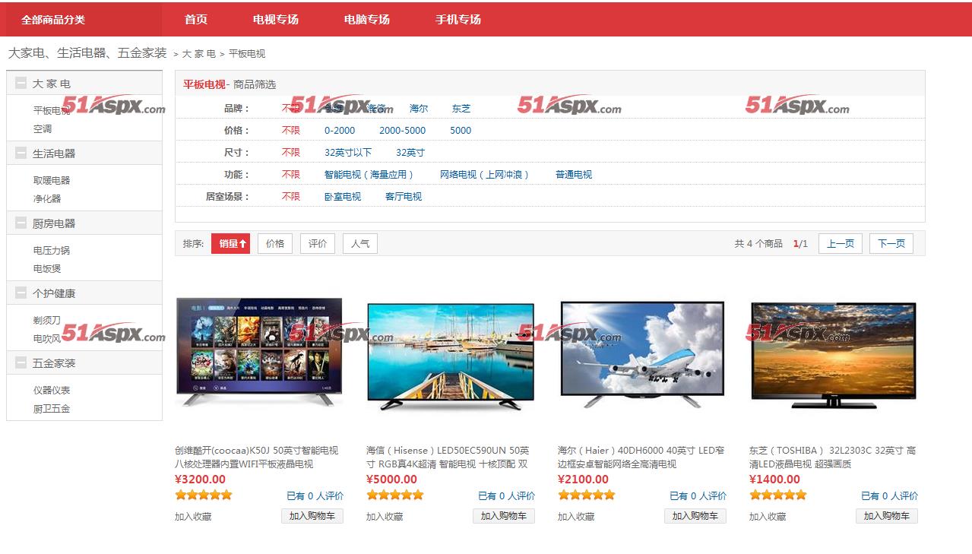Choose 不限 in the 功能 filter row
Image resolution: width=972 pixels, height=554 pixels.
point(291,175)
